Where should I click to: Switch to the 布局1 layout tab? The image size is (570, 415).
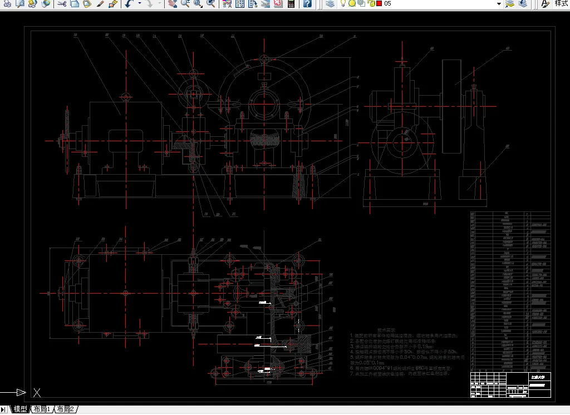coord(42,409)
